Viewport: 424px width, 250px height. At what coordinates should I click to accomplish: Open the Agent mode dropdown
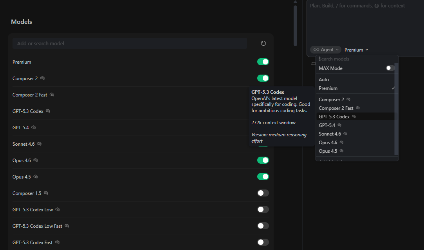(326, 50)
